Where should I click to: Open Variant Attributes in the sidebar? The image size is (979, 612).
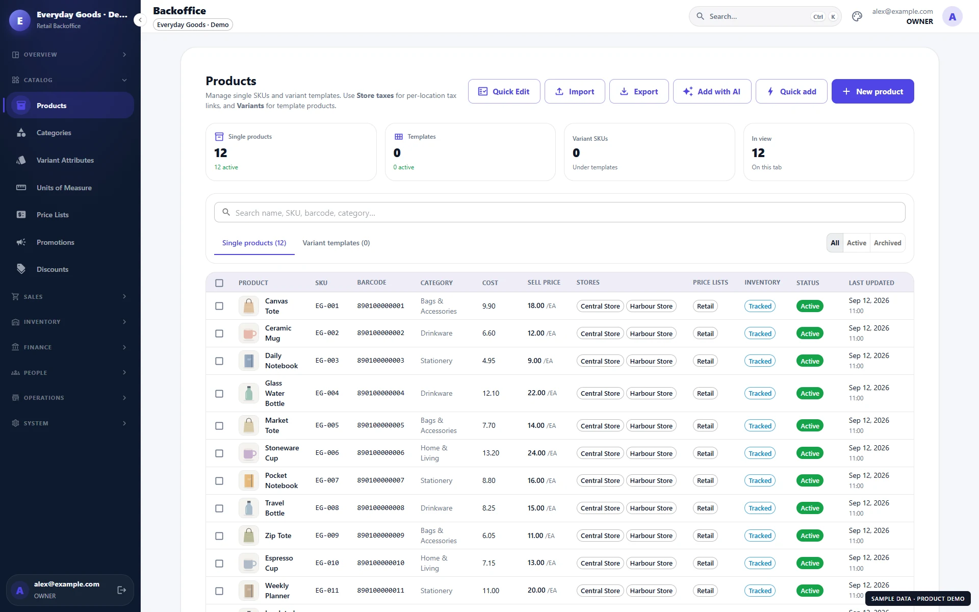pos(70,160)
